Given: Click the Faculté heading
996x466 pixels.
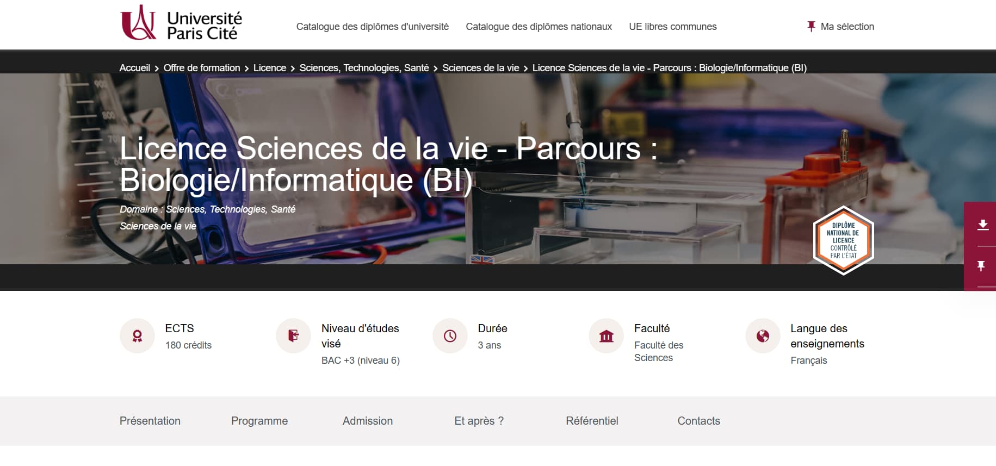Looking at the screenshot, I should click(652, 328).
